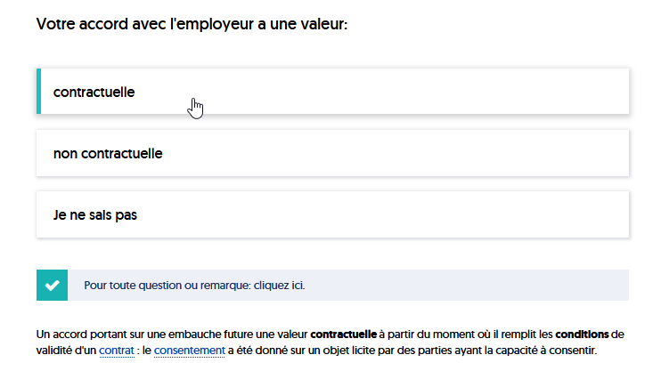Click the "cliquez ici" text in feedback bar
Image resolution: width=653 pixels, height=371 pixels.
pyautogui.click(x=279, y=286)
